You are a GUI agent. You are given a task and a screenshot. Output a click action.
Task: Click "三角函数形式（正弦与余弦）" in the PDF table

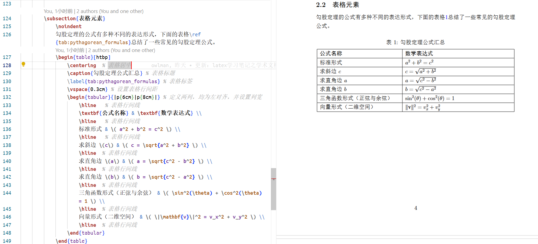click(356, 98)
